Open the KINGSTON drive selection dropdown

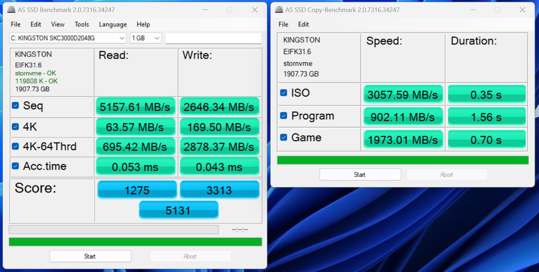click(x=68, y=38)
